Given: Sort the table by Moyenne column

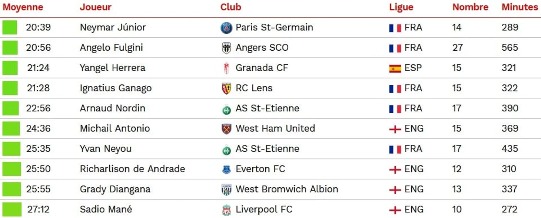Looking at the screenshot, I should click(x=23, y=7).
